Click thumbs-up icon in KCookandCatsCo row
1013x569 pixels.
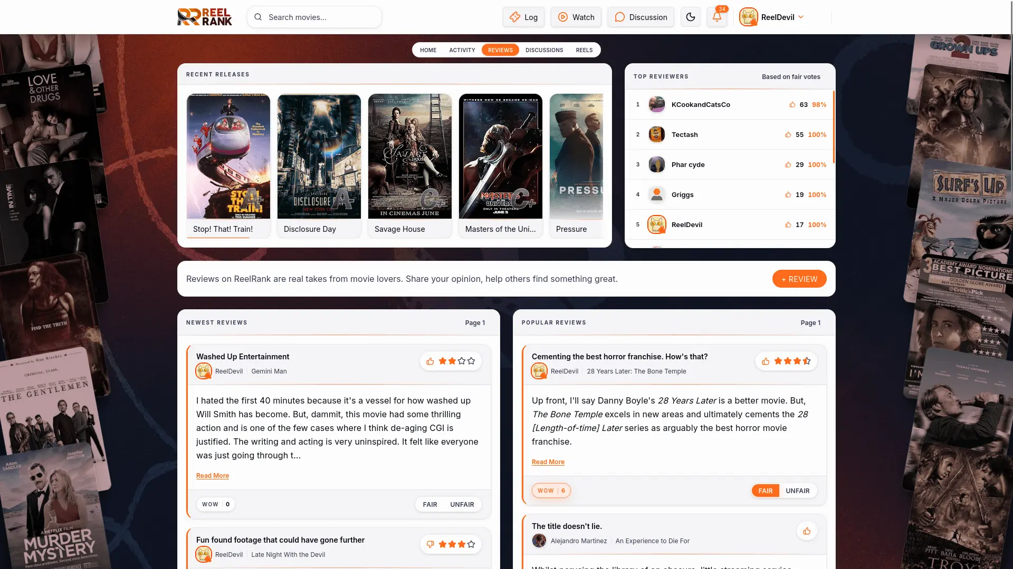point(792,104)
